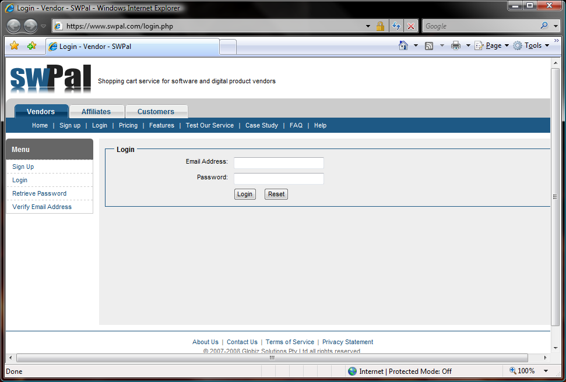Switch to the Vendors tab
566x382 pixels.
click(x=41, y=111)
